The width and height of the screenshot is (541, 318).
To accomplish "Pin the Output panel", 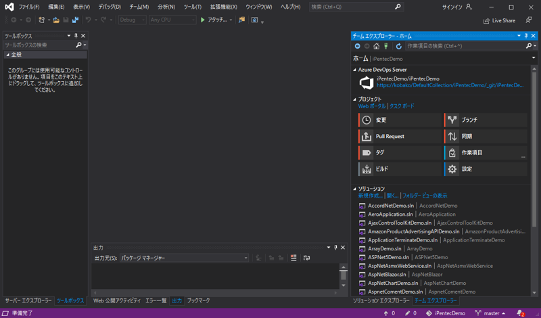I will (x=335, y=248).
